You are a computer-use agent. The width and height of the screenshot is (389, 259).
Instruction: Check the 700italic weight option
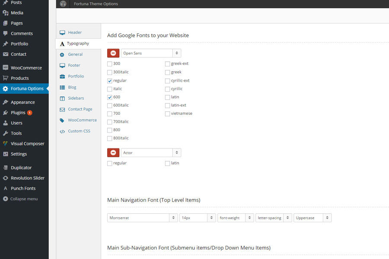(x=110, y=122)
